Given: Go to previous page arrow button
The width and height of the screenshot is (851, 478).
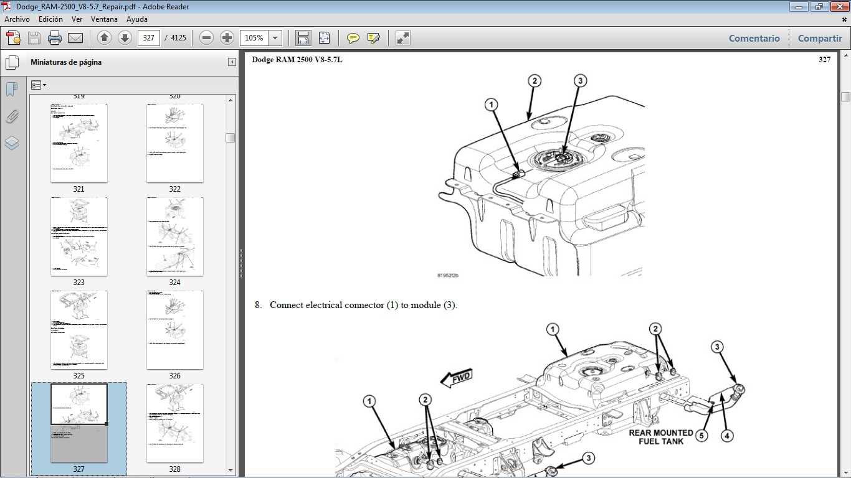Looking at the screenshot, I should pyautogui.click(x=105, y=38).
